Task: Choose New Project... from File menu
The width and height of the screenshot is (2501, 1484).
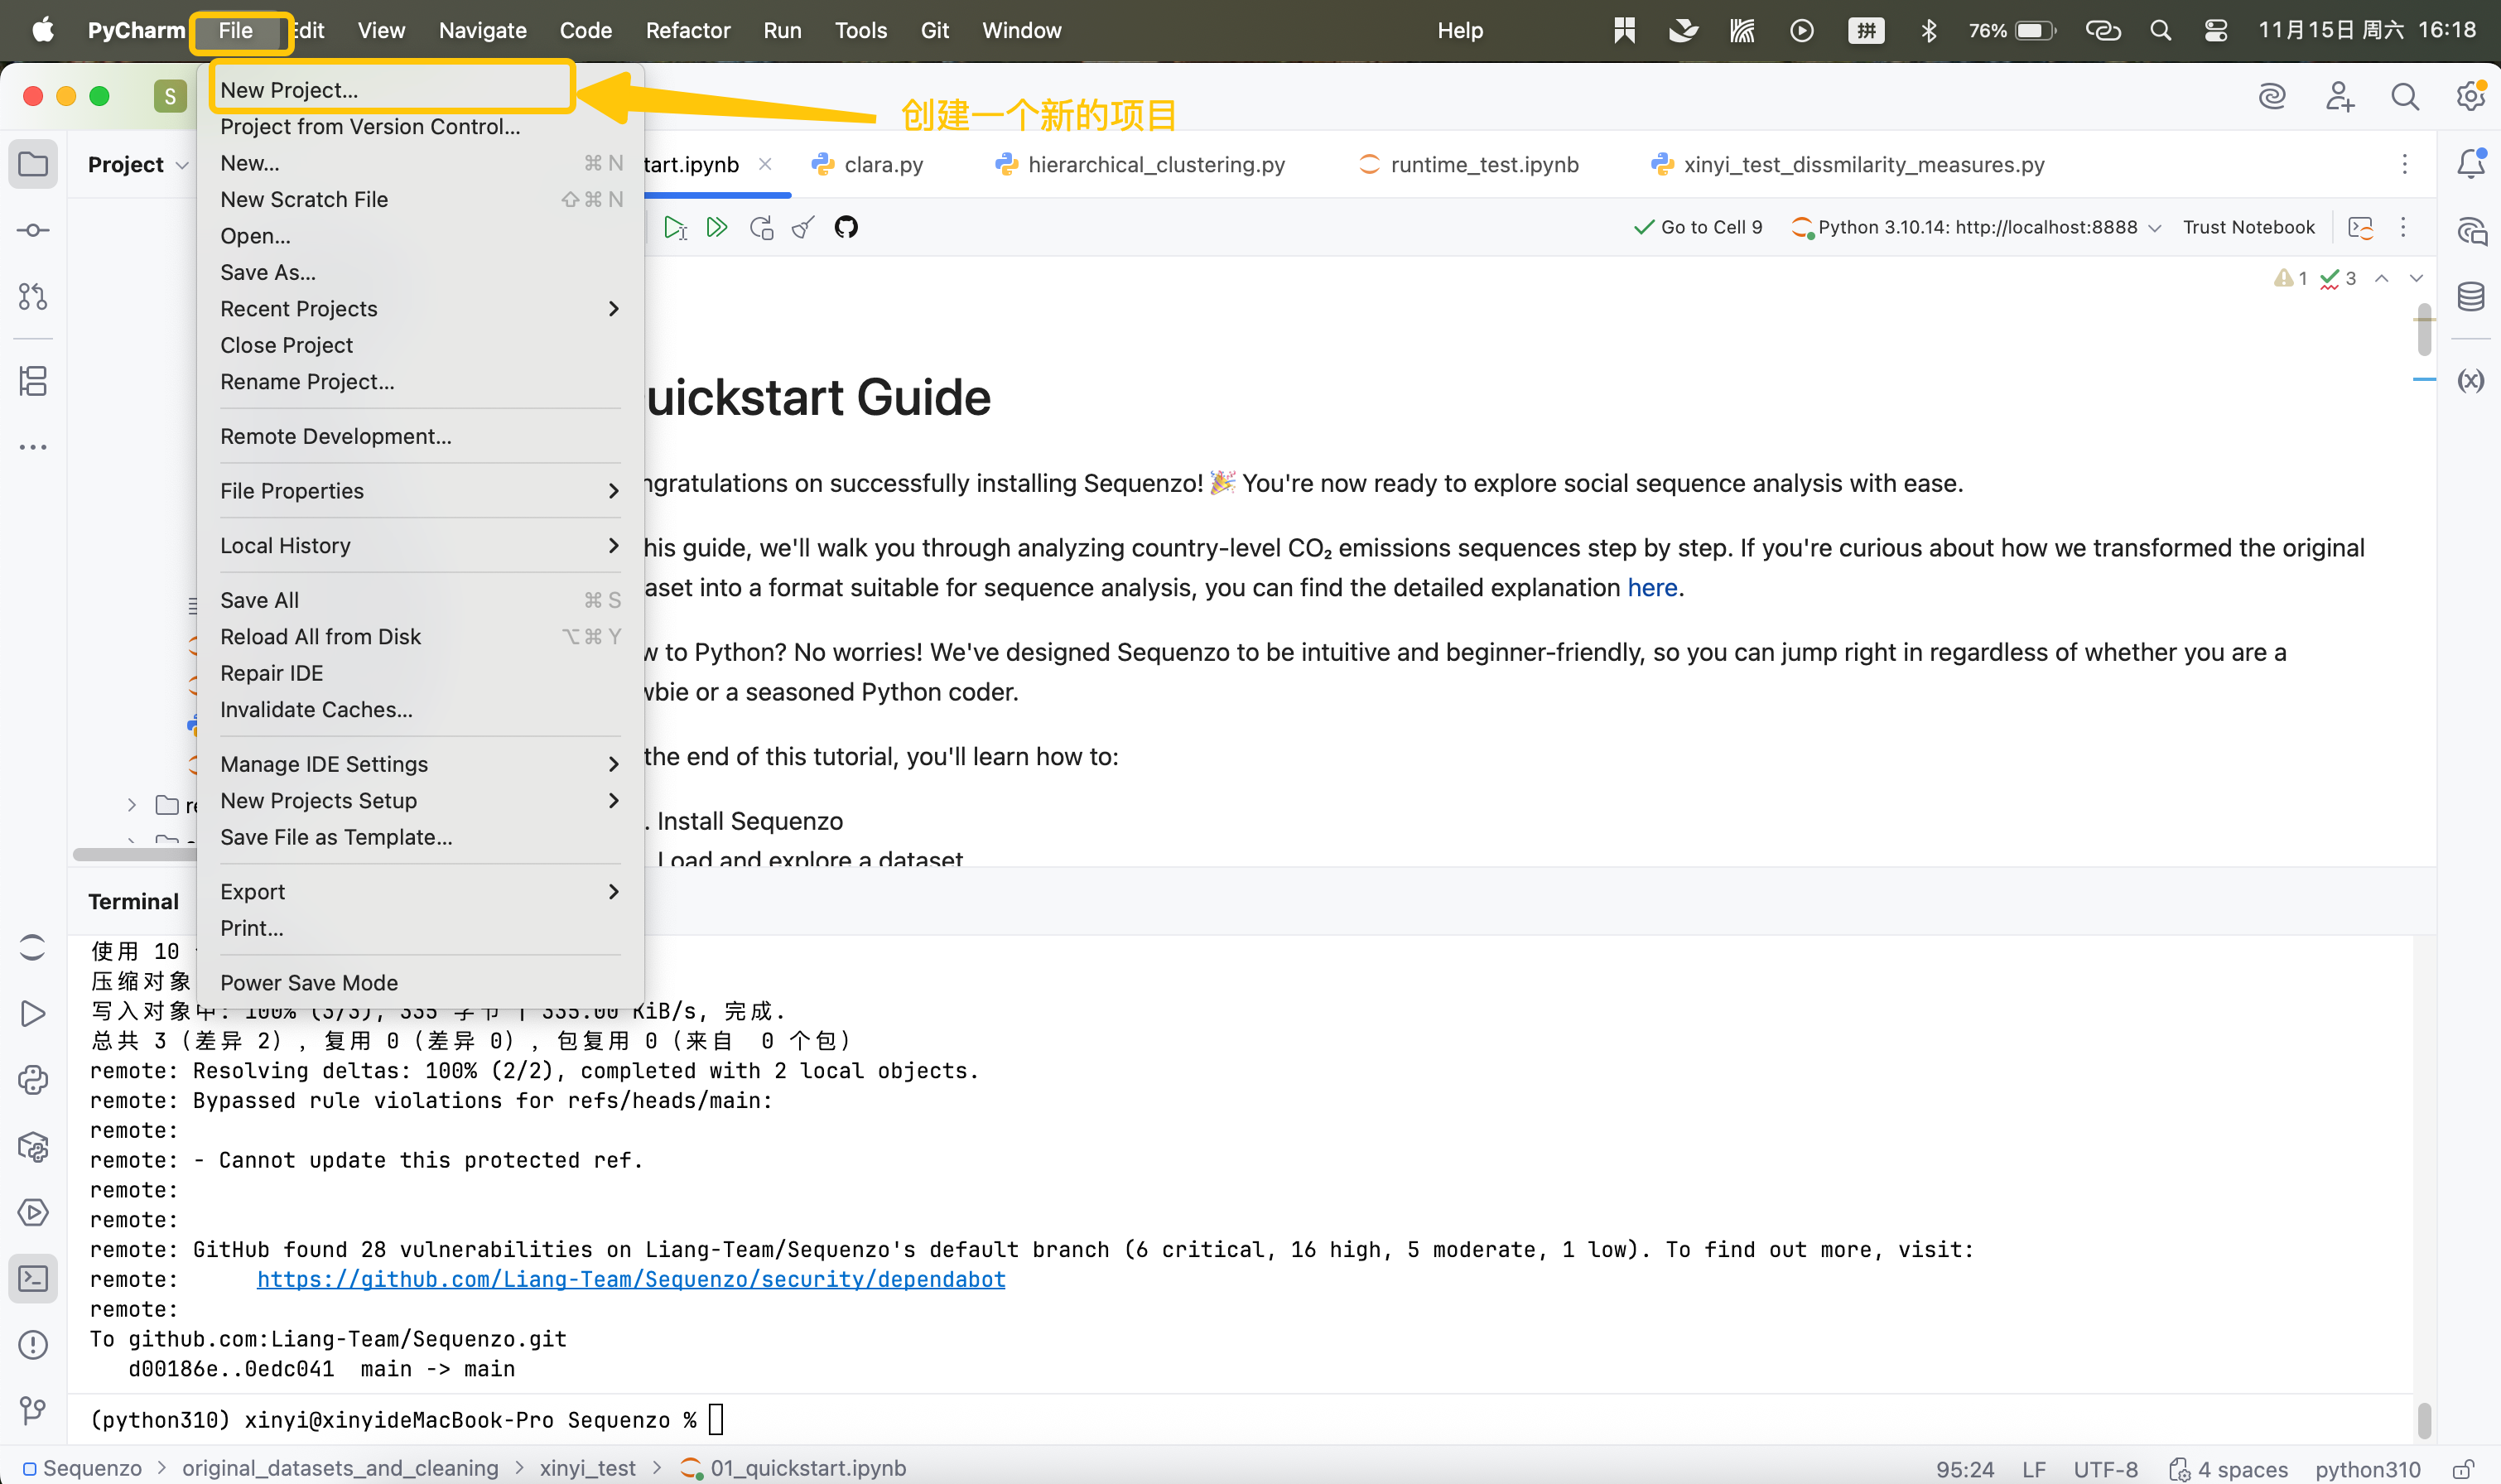Action: click(289, 90)
